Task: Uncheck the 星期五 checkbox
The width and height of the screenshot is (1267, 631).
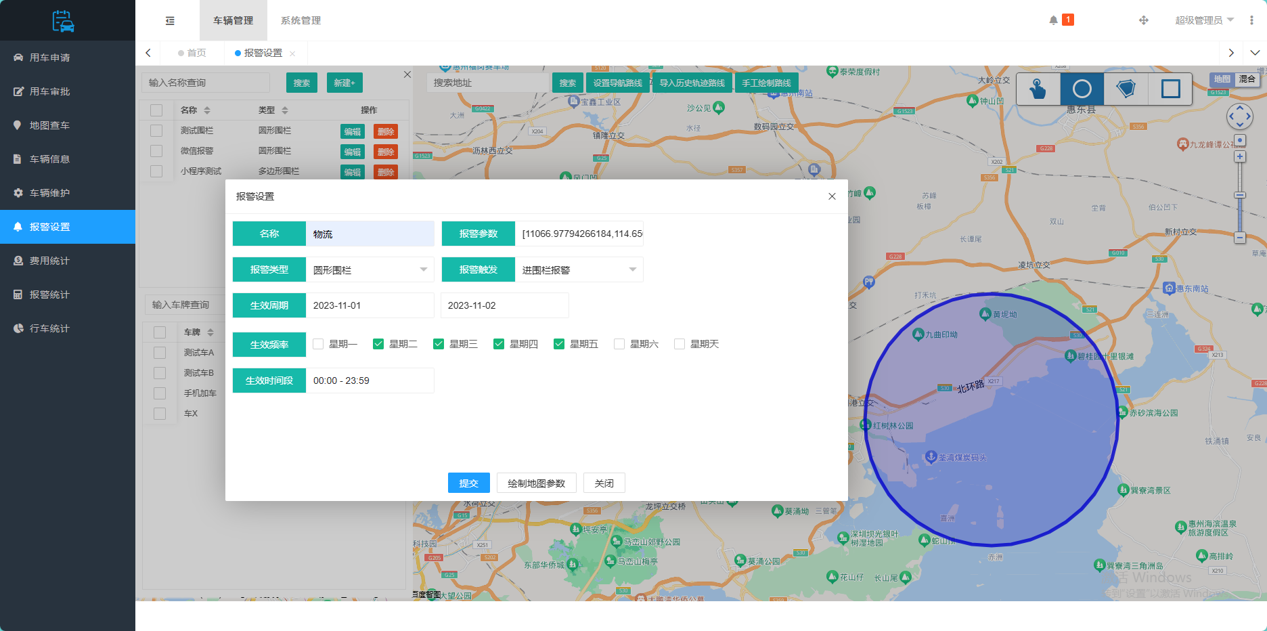Action: tap(559, 344)
